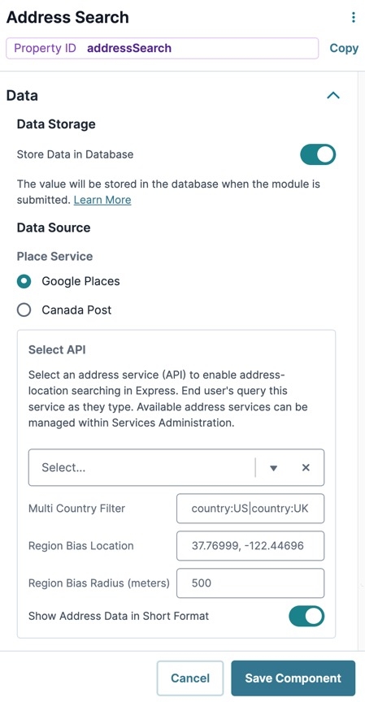
Task: Click the Address Search title
Action: [67, 17]
